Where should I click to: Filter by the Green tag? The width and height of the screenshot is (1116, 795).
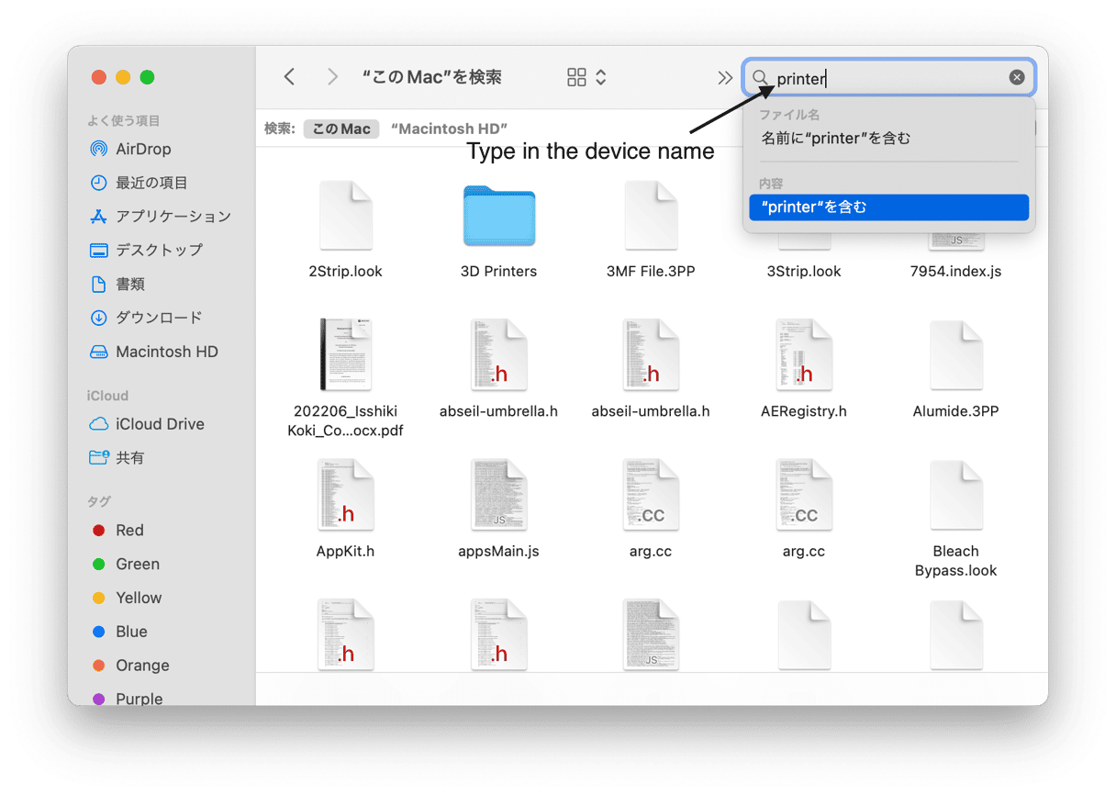[126, 564]
